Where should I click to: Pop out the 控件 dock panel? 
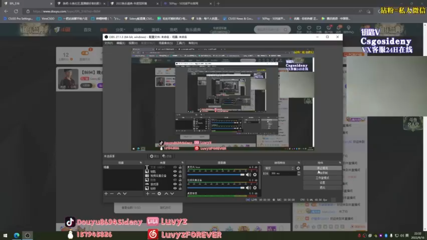pos(340,163)
